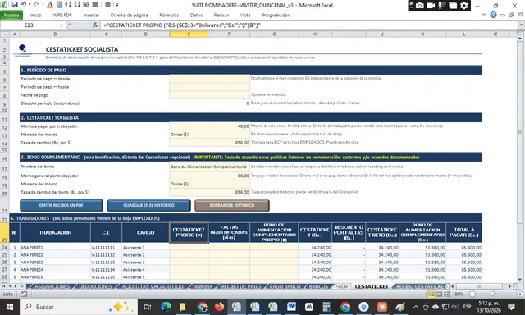Select the Período de pago desde input cell
Screen dimensions: 525x315
coord(210,79)
